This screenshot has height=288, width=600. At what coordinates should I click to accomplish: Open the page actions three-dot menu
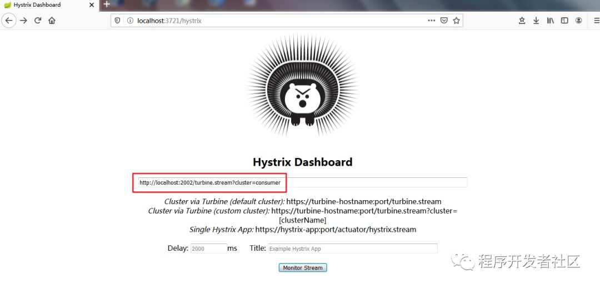[431, 21]
